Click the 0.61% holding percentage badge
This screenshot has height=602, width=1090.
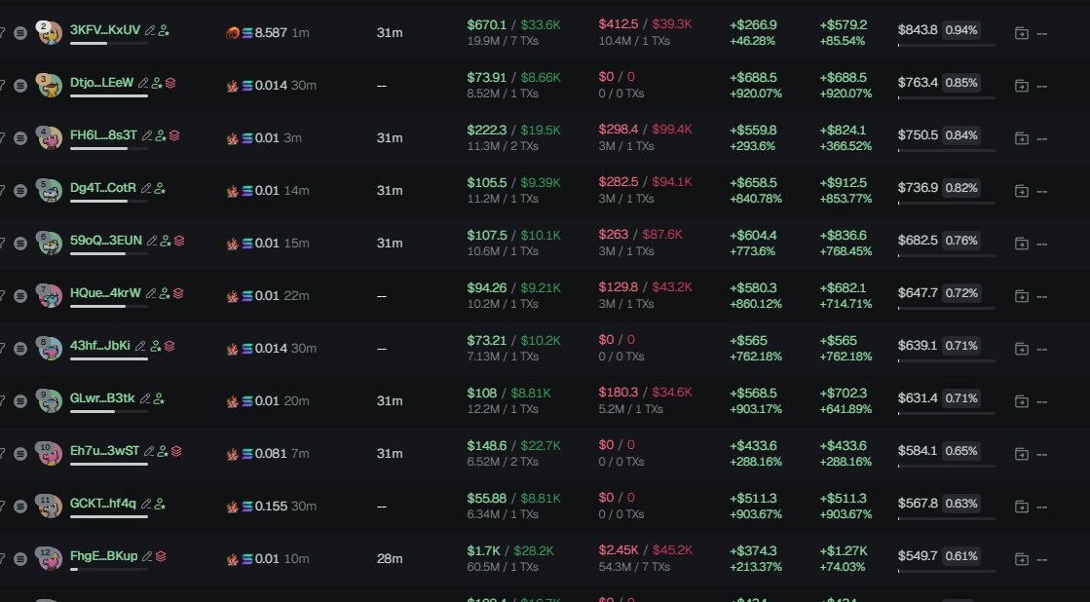[961, 556]
